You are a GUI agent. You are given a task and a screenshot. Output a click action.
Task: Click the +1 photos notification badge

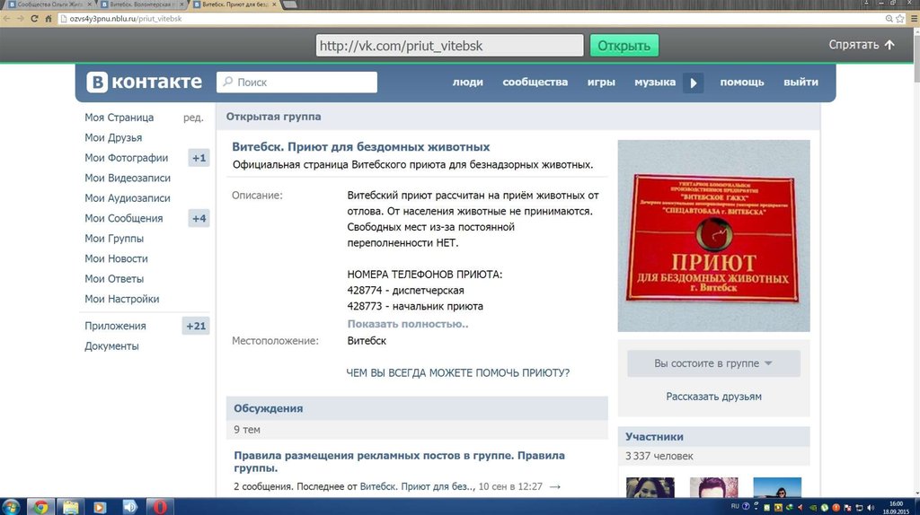tap(199, 158)
